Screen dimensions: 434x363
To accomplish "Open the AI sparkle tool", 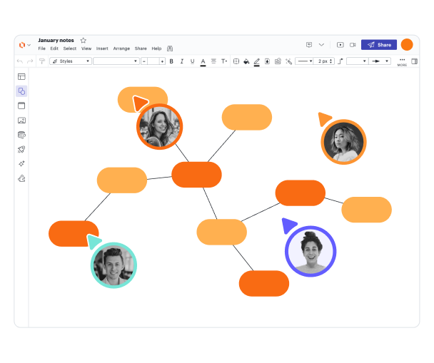I will click(x=21, y=163).
